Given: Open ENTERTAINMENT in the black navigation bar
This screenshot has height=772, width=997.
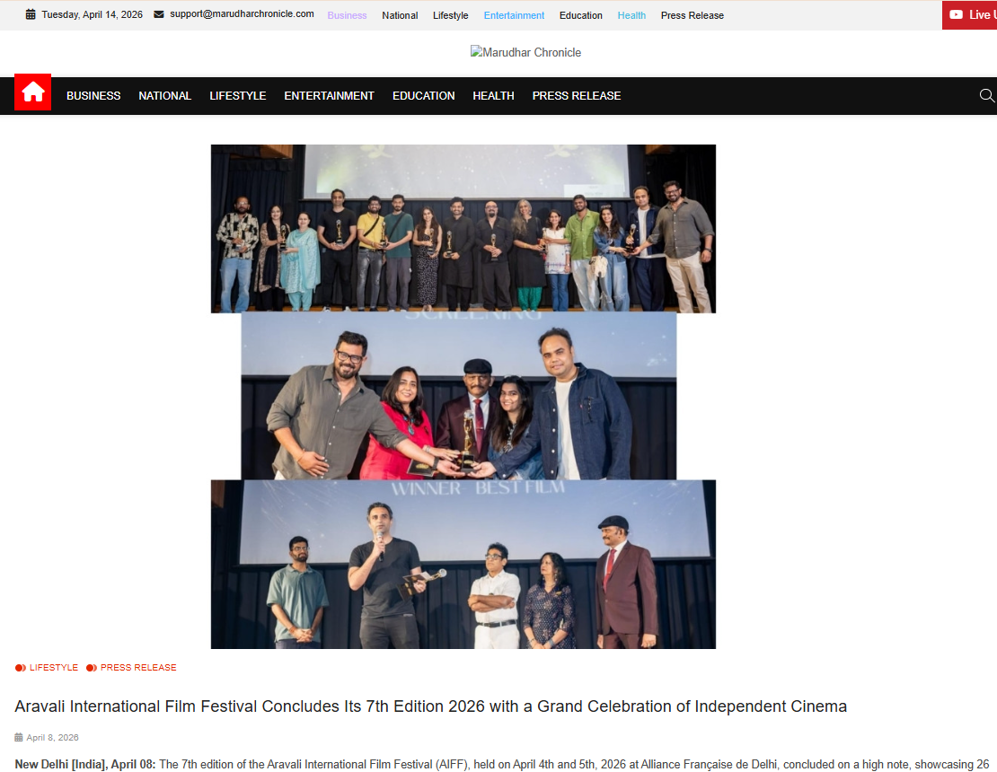Looking at the screenshot, I should click(330, 96).
